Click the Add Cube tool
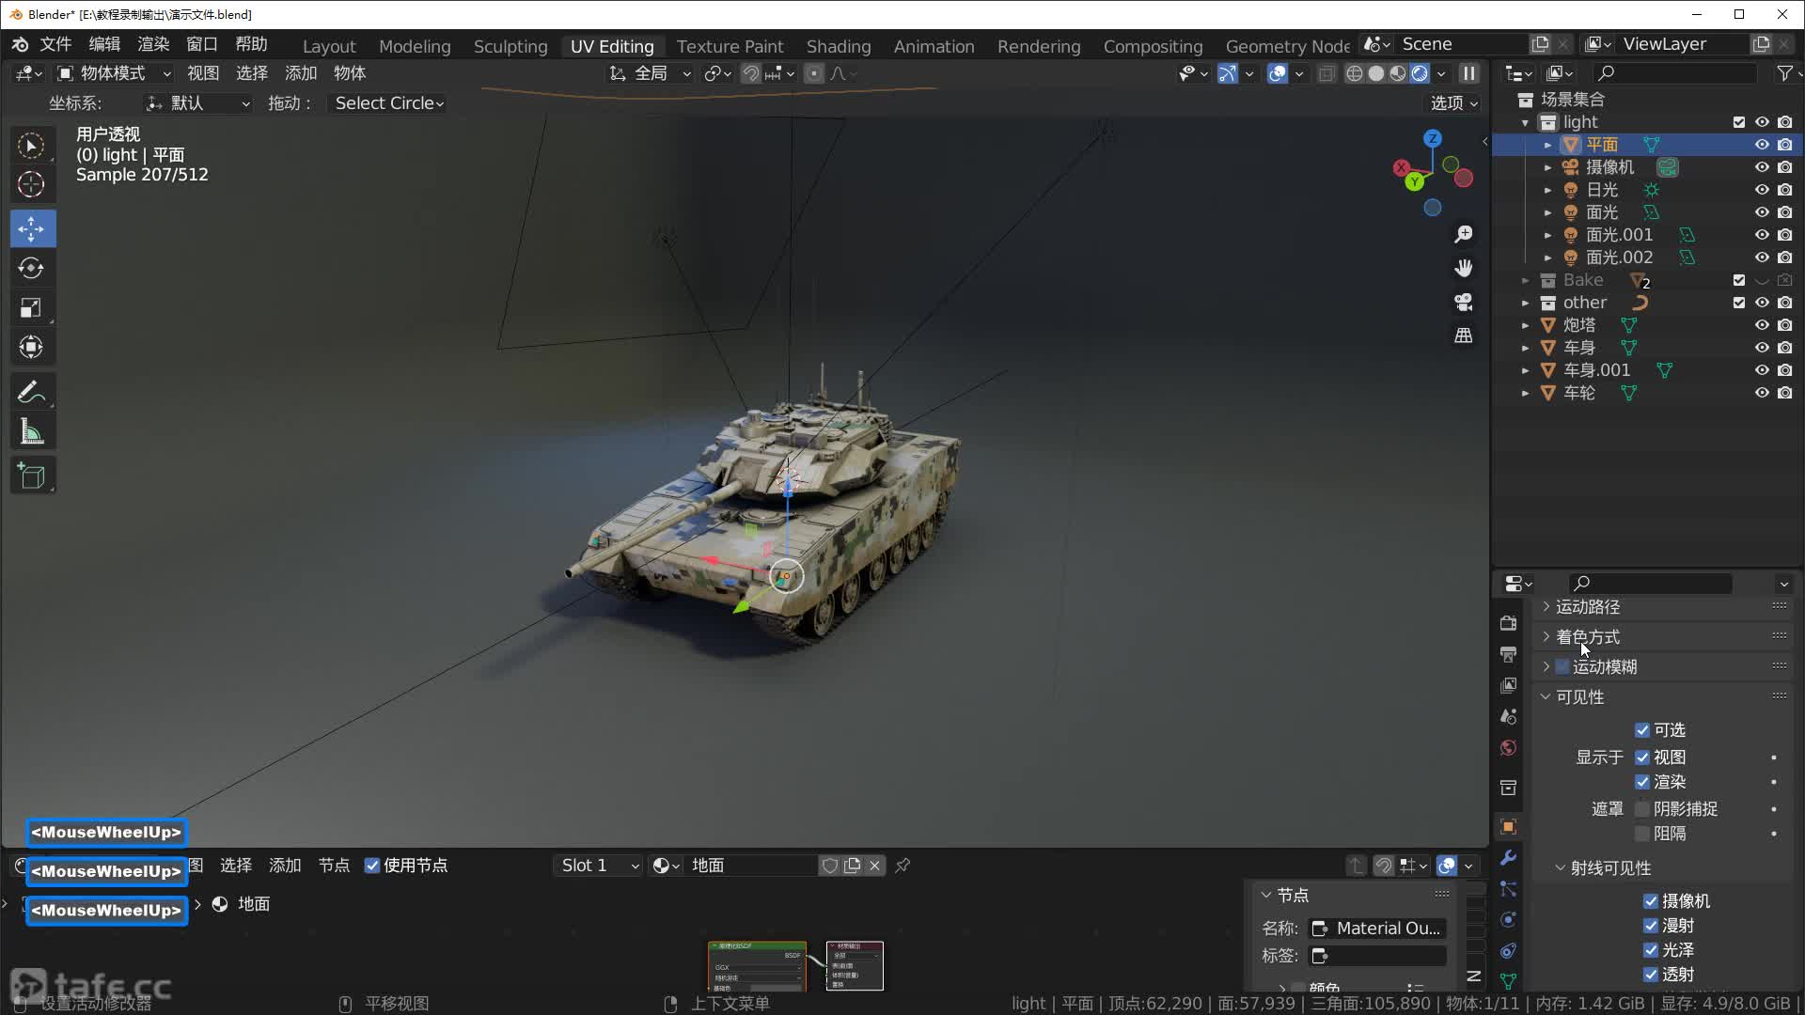1805x1015 pixels. point(32,476)
